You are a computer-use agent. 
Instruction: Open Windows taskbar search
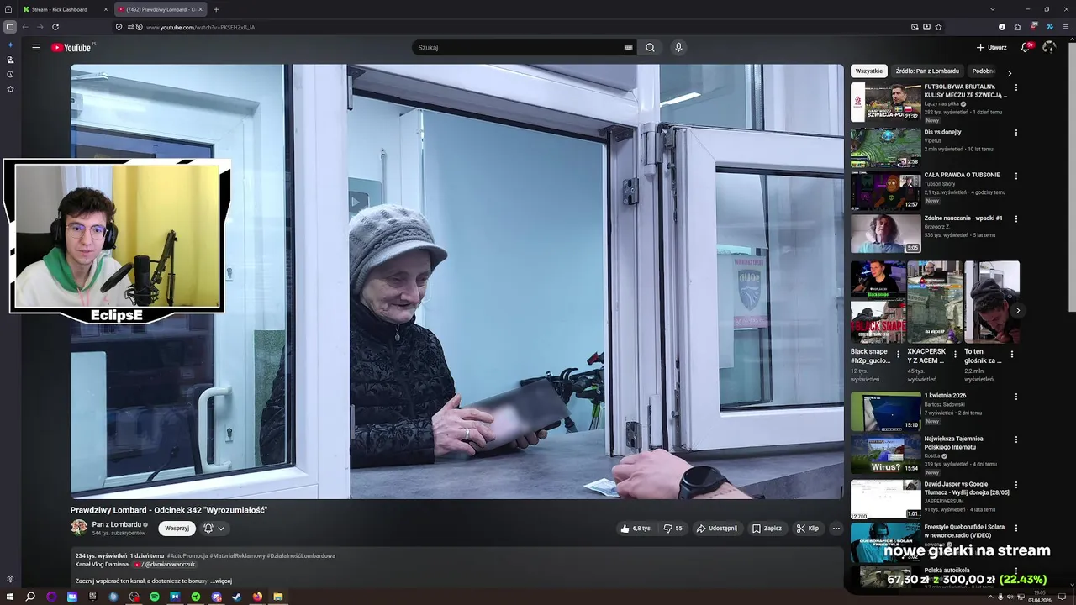pos(30,597)
